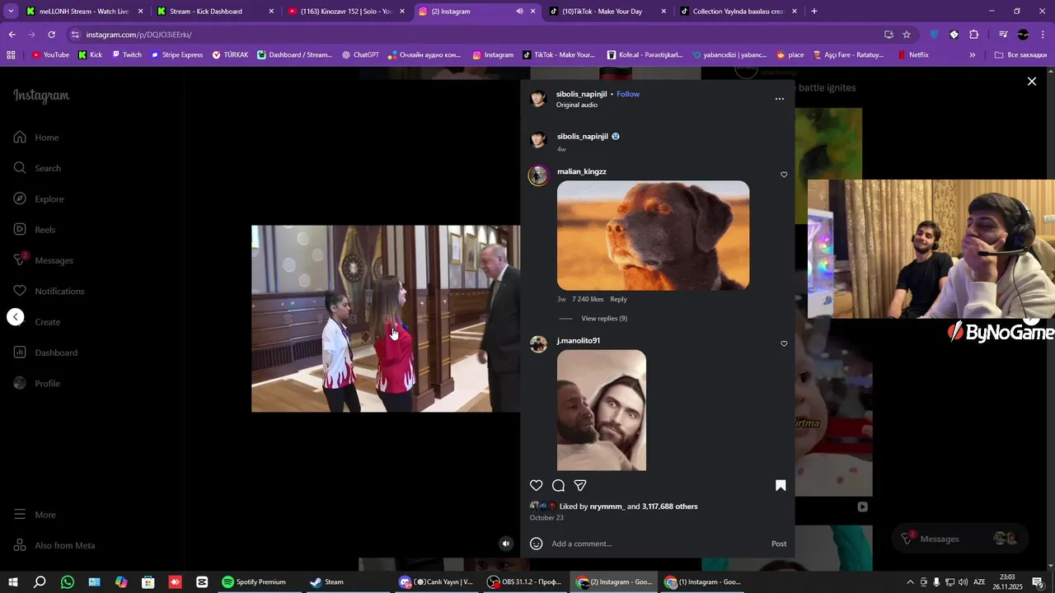Image resolution: width=1055 pixels, height=593 pixels.
Task: Like the post with the heart icon
Action: [x=536, y=486]
